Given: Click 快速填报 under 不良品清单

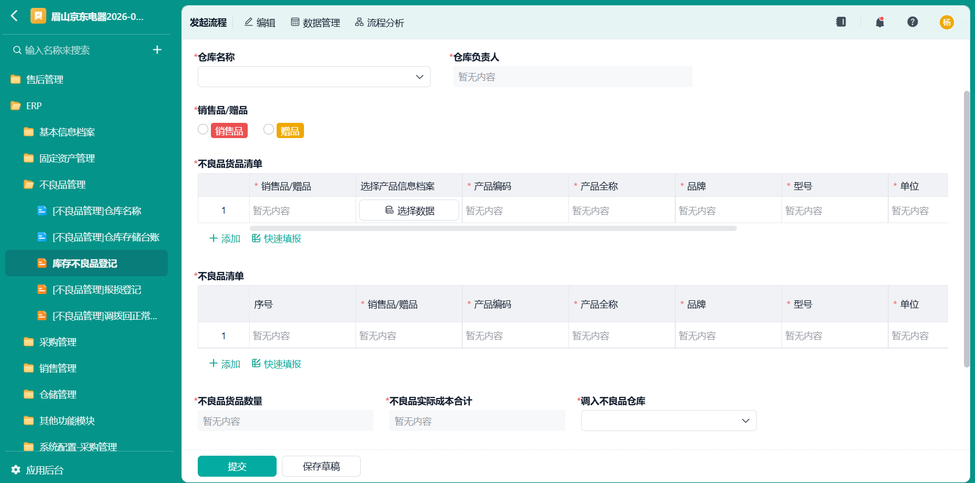Looking at the screenshot, I should tap(277, 364).
